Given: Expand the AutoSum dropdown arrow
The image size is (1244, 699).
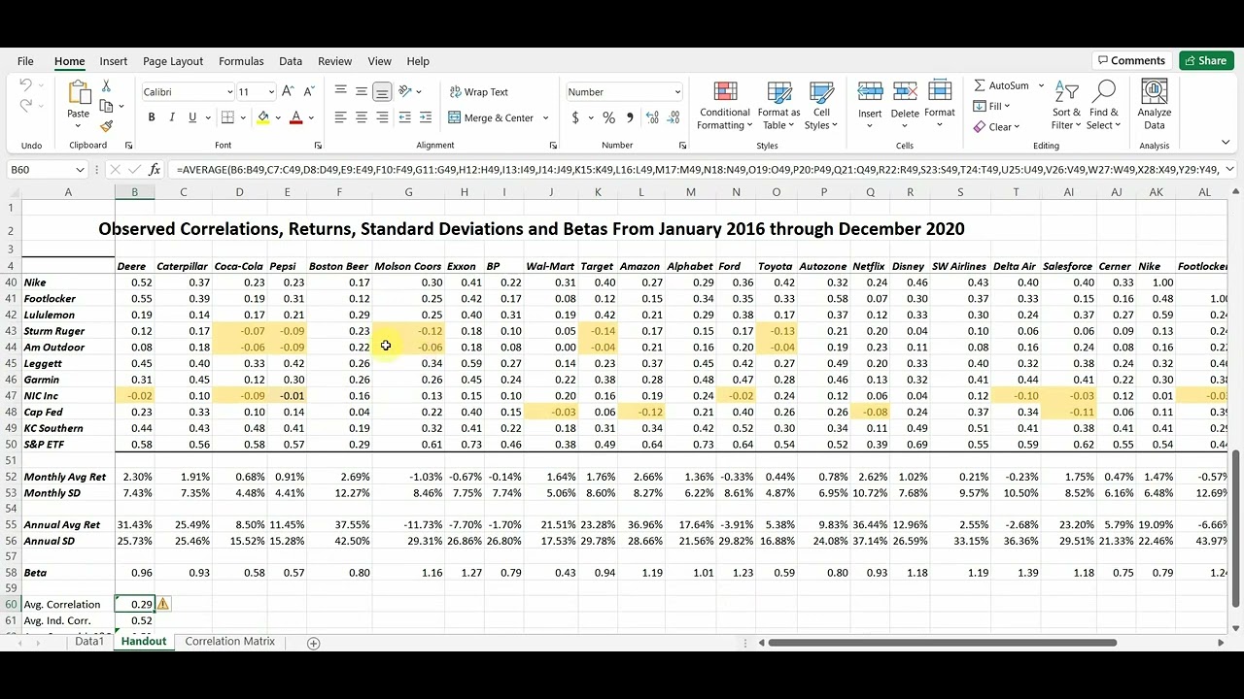Looking at the screenshot, I should point(1041,85).
